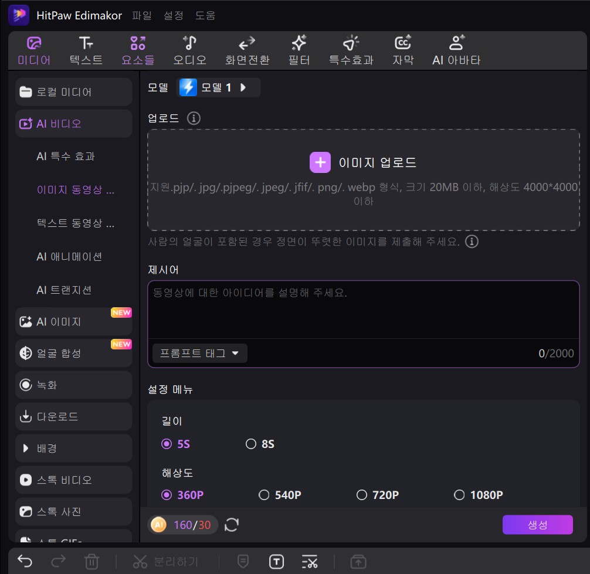Select the 특수효과 effects tool
Screen dimensions: 590x574
350,50
